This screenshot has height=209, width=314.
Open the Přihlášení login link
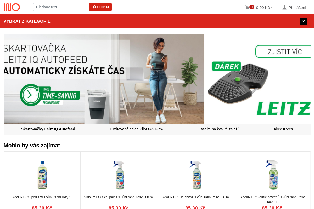(297, 8)
